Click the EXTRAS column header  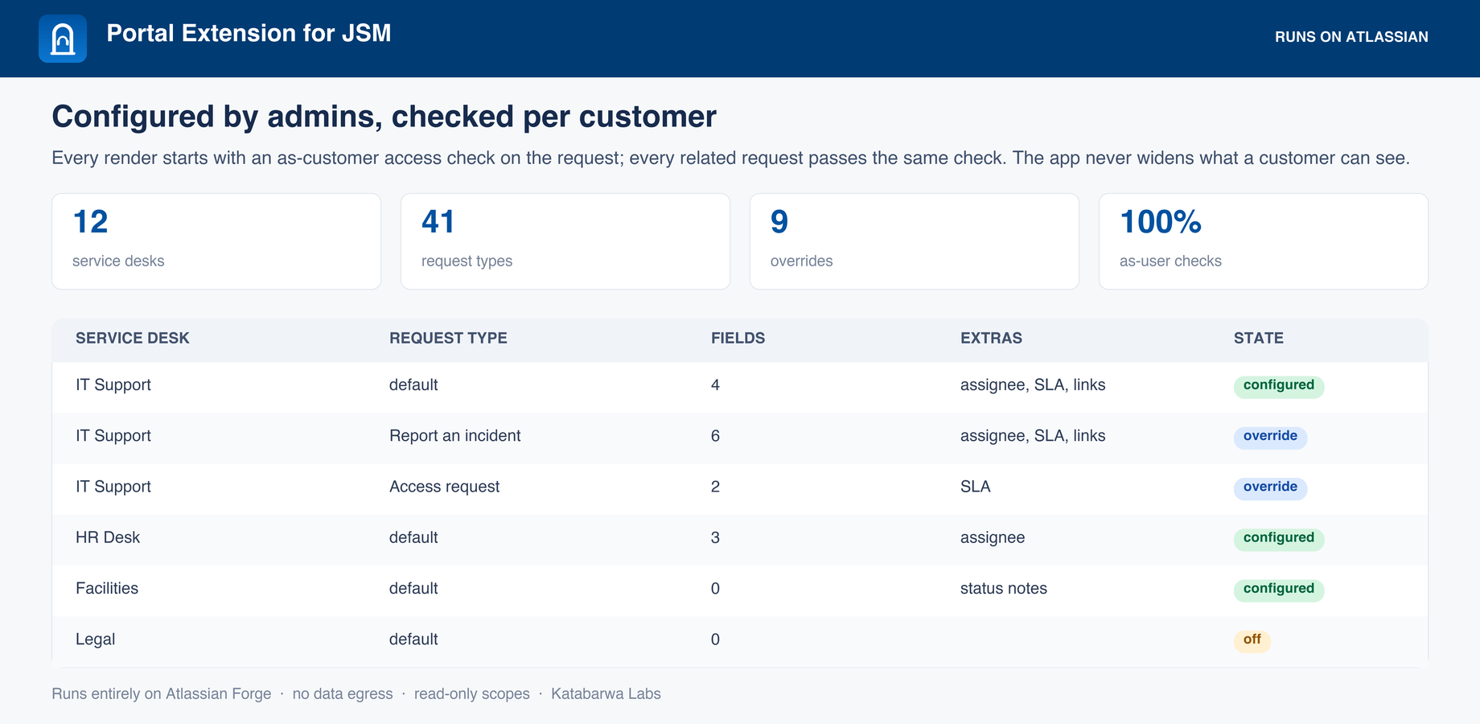click(991, 338)
